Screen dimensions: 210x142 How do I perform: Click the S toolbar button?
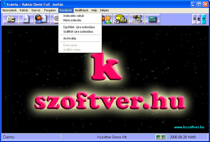[194, 19]
